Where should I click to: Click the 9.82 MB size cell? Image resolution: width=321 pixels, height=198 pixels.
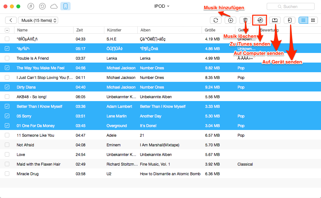(x=212, y=68)
